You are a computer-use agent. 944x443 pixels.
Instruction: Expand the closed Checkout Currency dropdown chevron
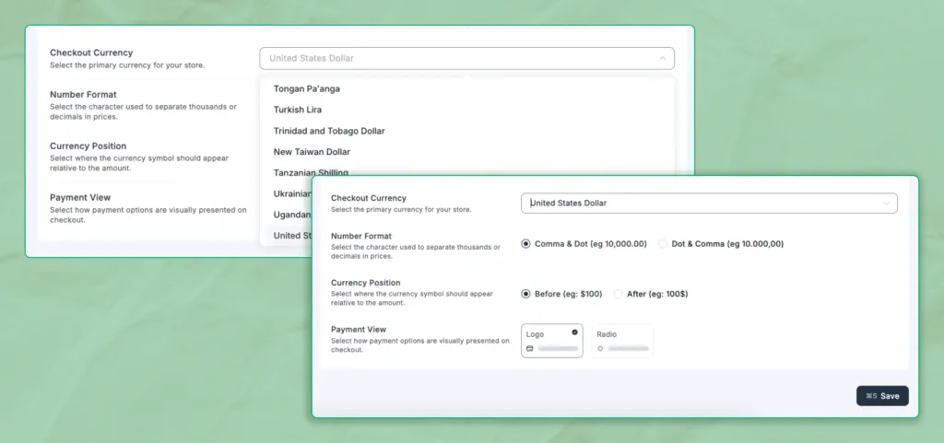click(887, 203)
